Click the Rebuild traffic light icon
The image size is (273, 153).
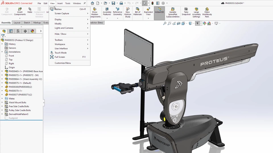152,3
